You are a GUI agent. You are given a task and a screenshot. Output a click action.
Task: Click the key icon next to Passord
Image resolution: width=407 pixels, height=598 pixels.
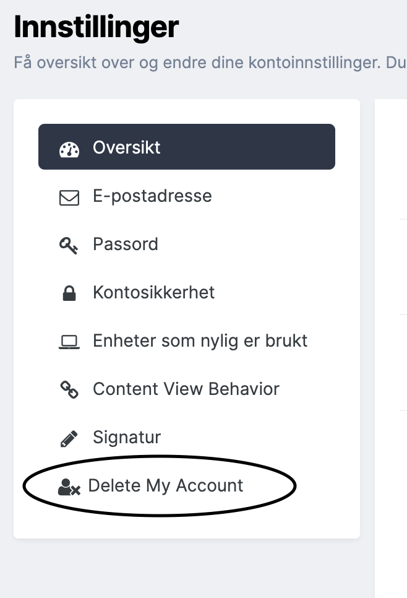pos(69,246)
